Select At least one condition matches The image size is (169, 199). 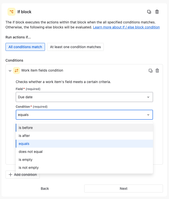click(x=75, y=47)
